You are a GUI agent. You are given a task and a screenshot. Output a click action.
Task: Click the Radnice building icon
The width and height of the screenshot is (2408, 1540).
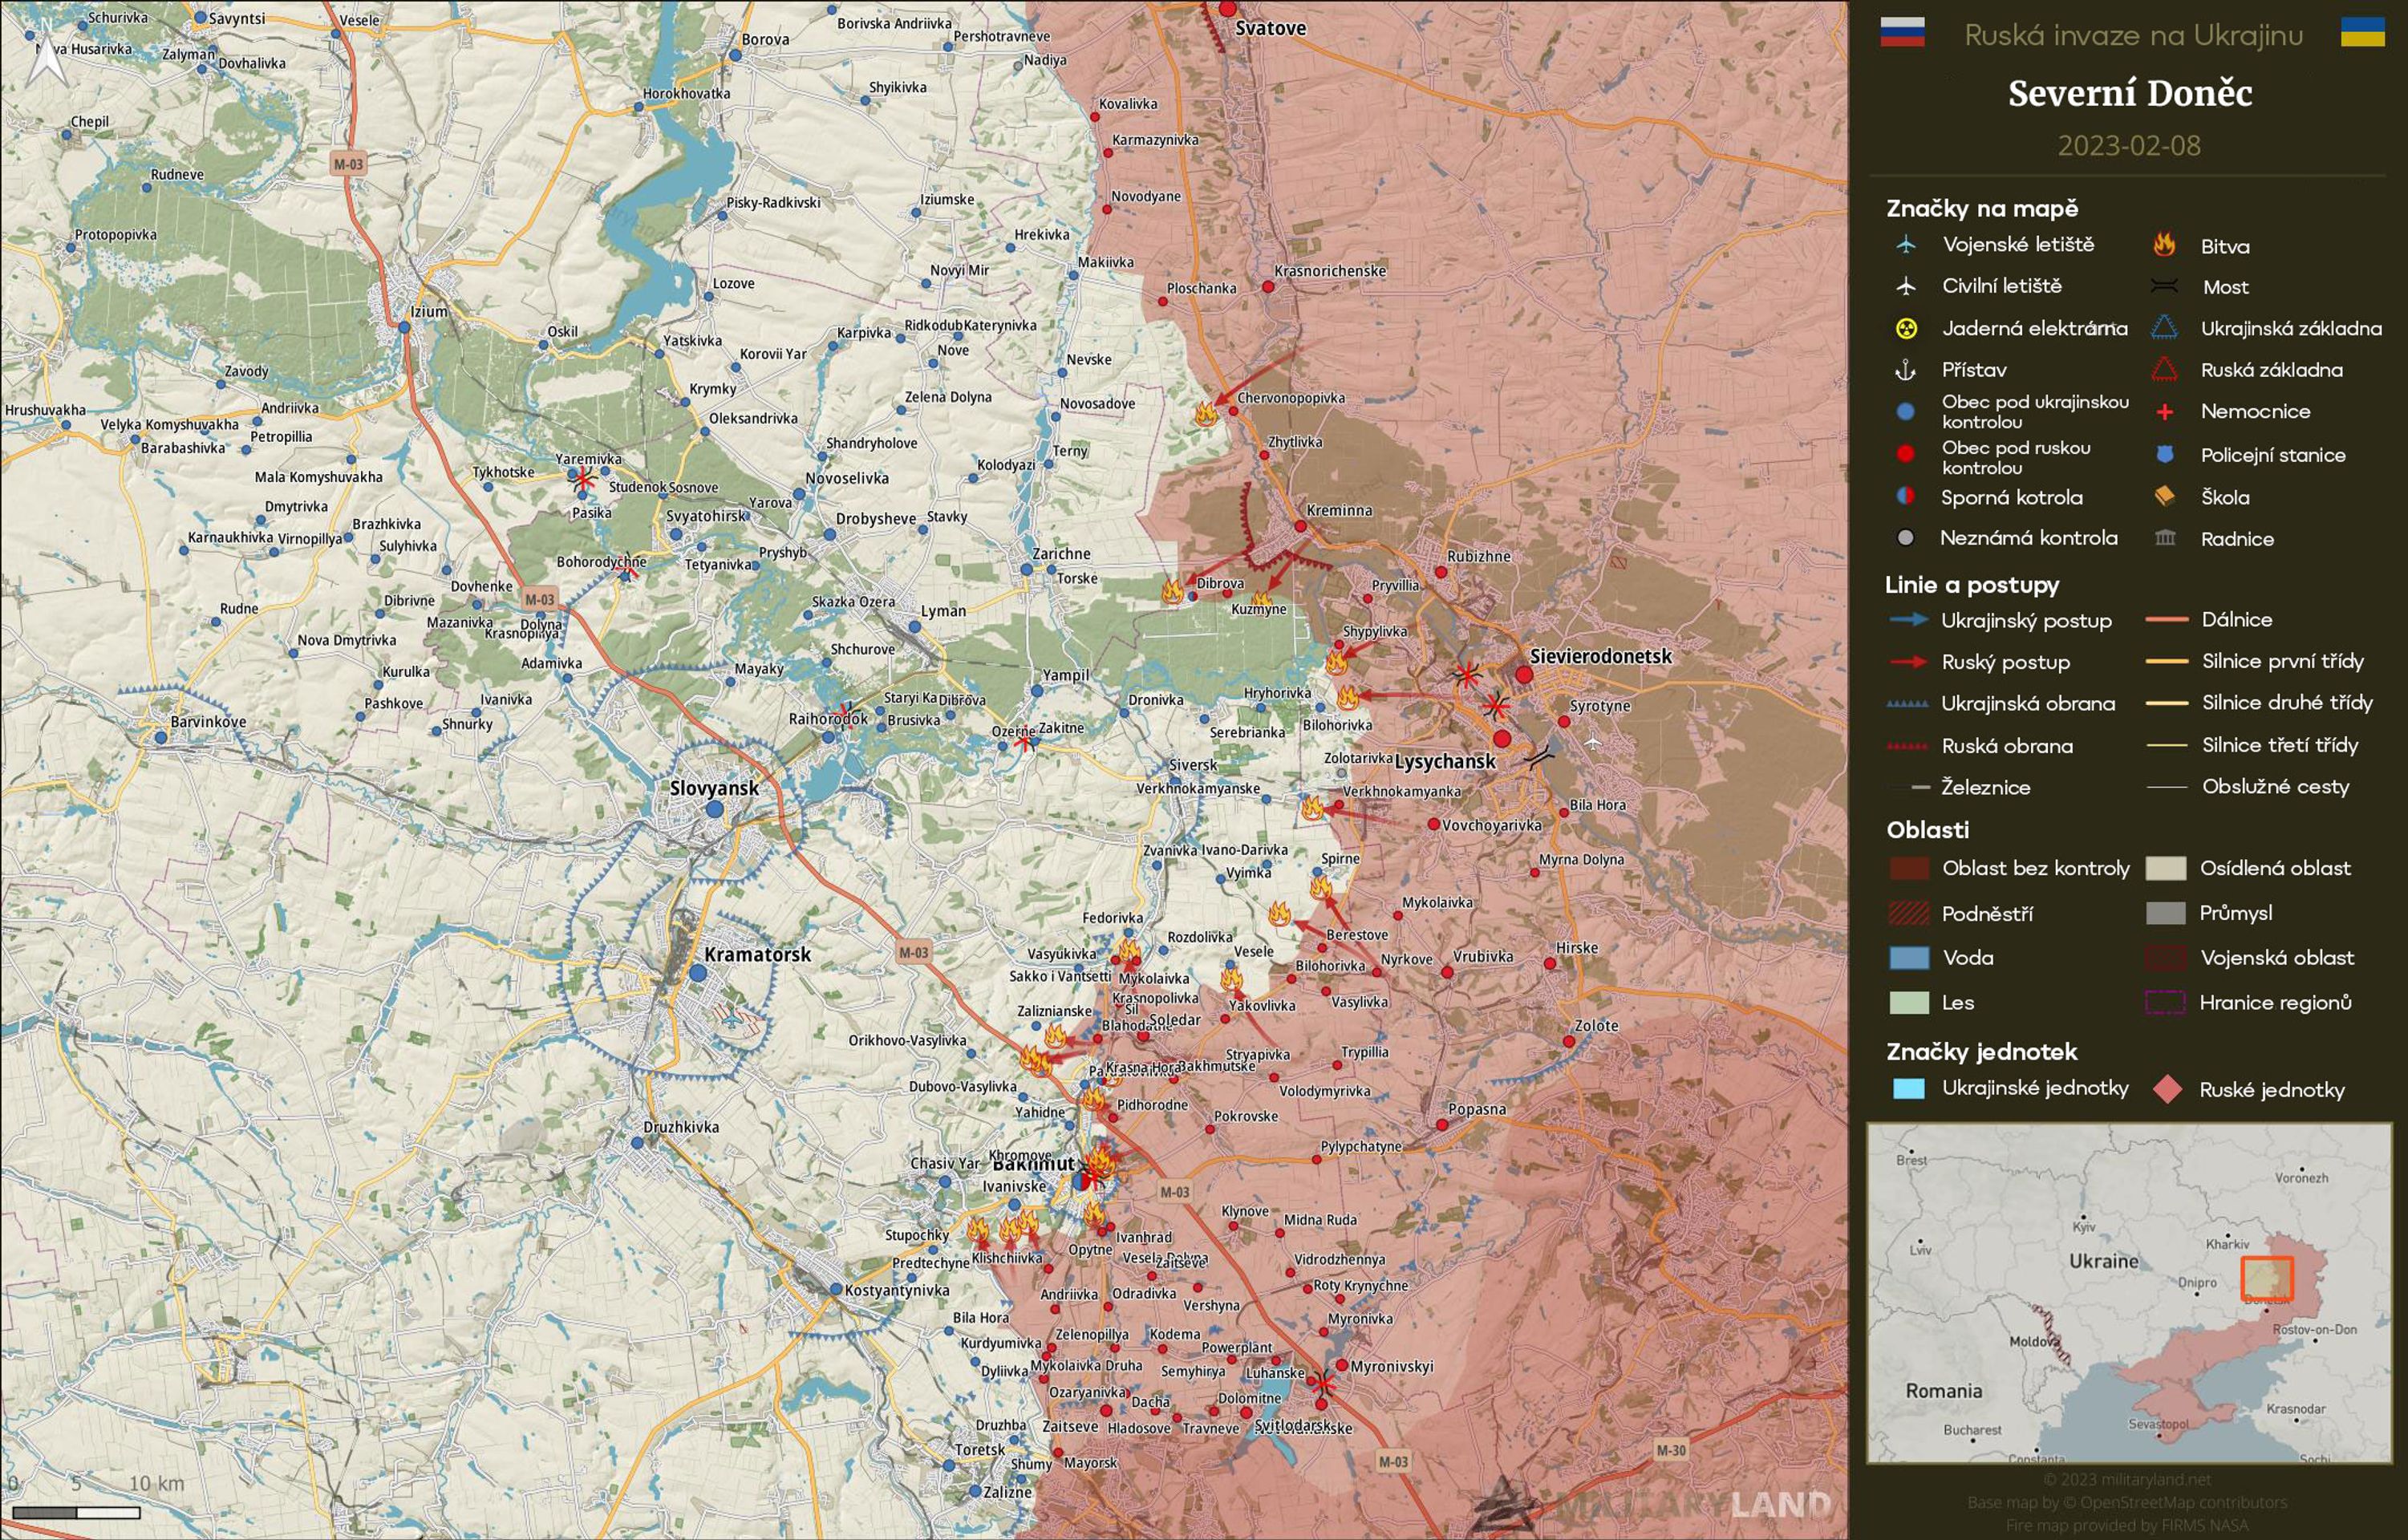(2165, 538)
